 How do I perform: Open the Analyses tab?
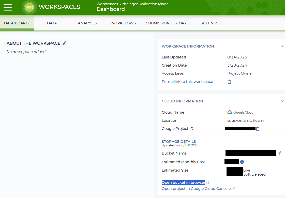(87, 23)
